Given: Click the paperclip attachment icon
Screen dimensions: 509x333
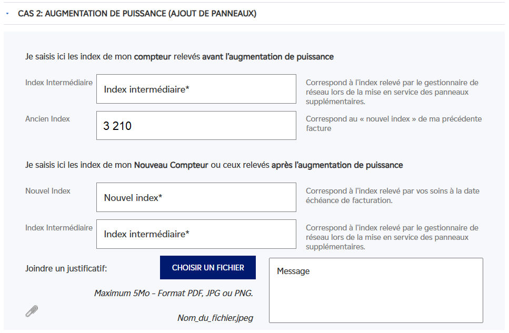Looking at the screenshot, I should [x=32, y=311].
